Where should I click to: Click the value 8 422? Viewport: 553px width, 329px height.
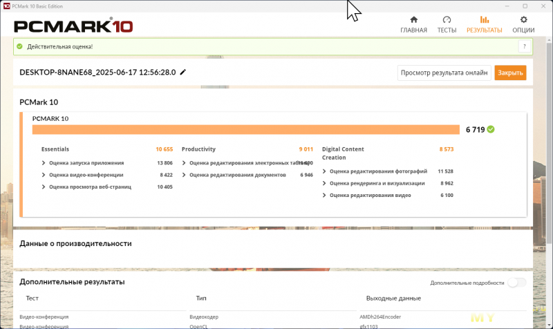point(166,175)
